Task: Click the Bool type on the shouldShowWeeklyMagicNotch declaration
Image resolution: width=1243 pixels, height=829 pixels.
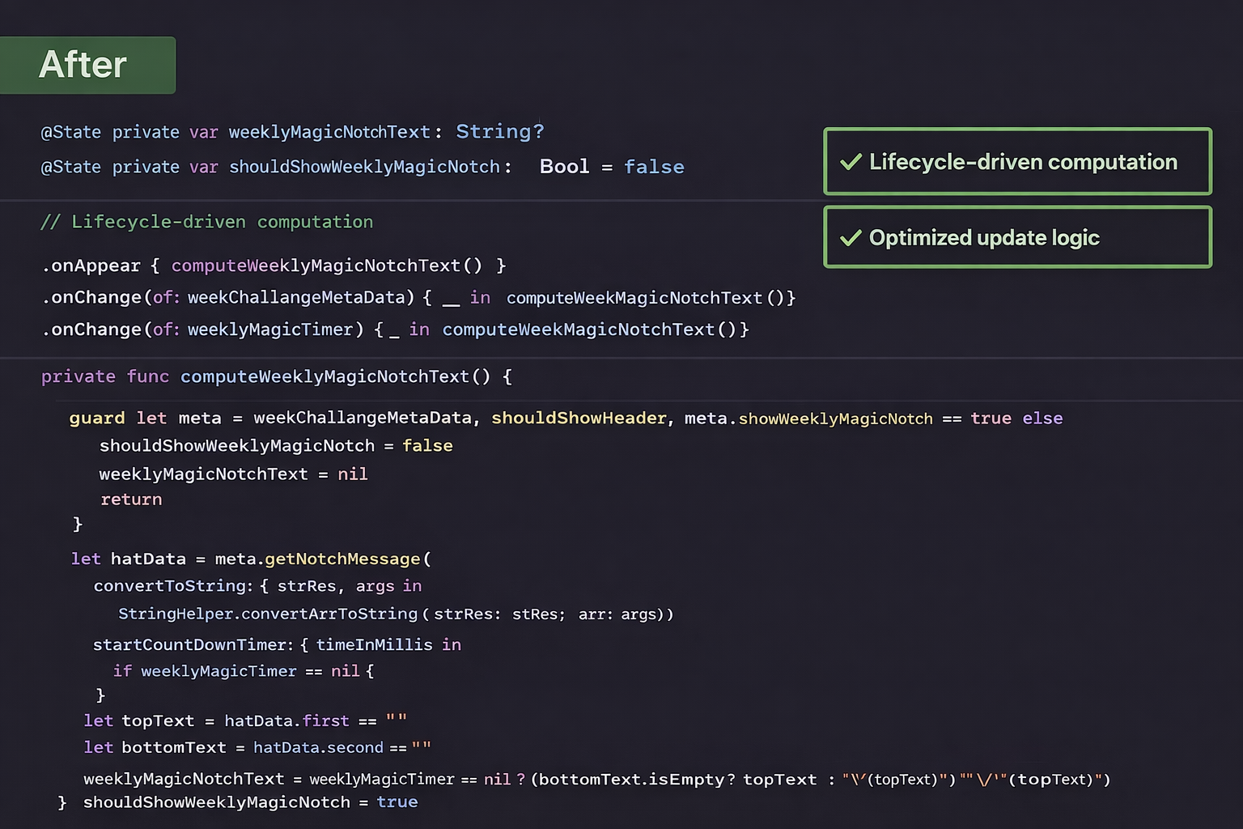Action: pos(564,167)
